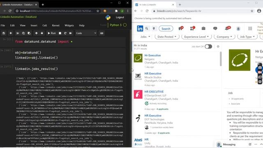Open LinkedIn profile Me avatar

point(238,28)
